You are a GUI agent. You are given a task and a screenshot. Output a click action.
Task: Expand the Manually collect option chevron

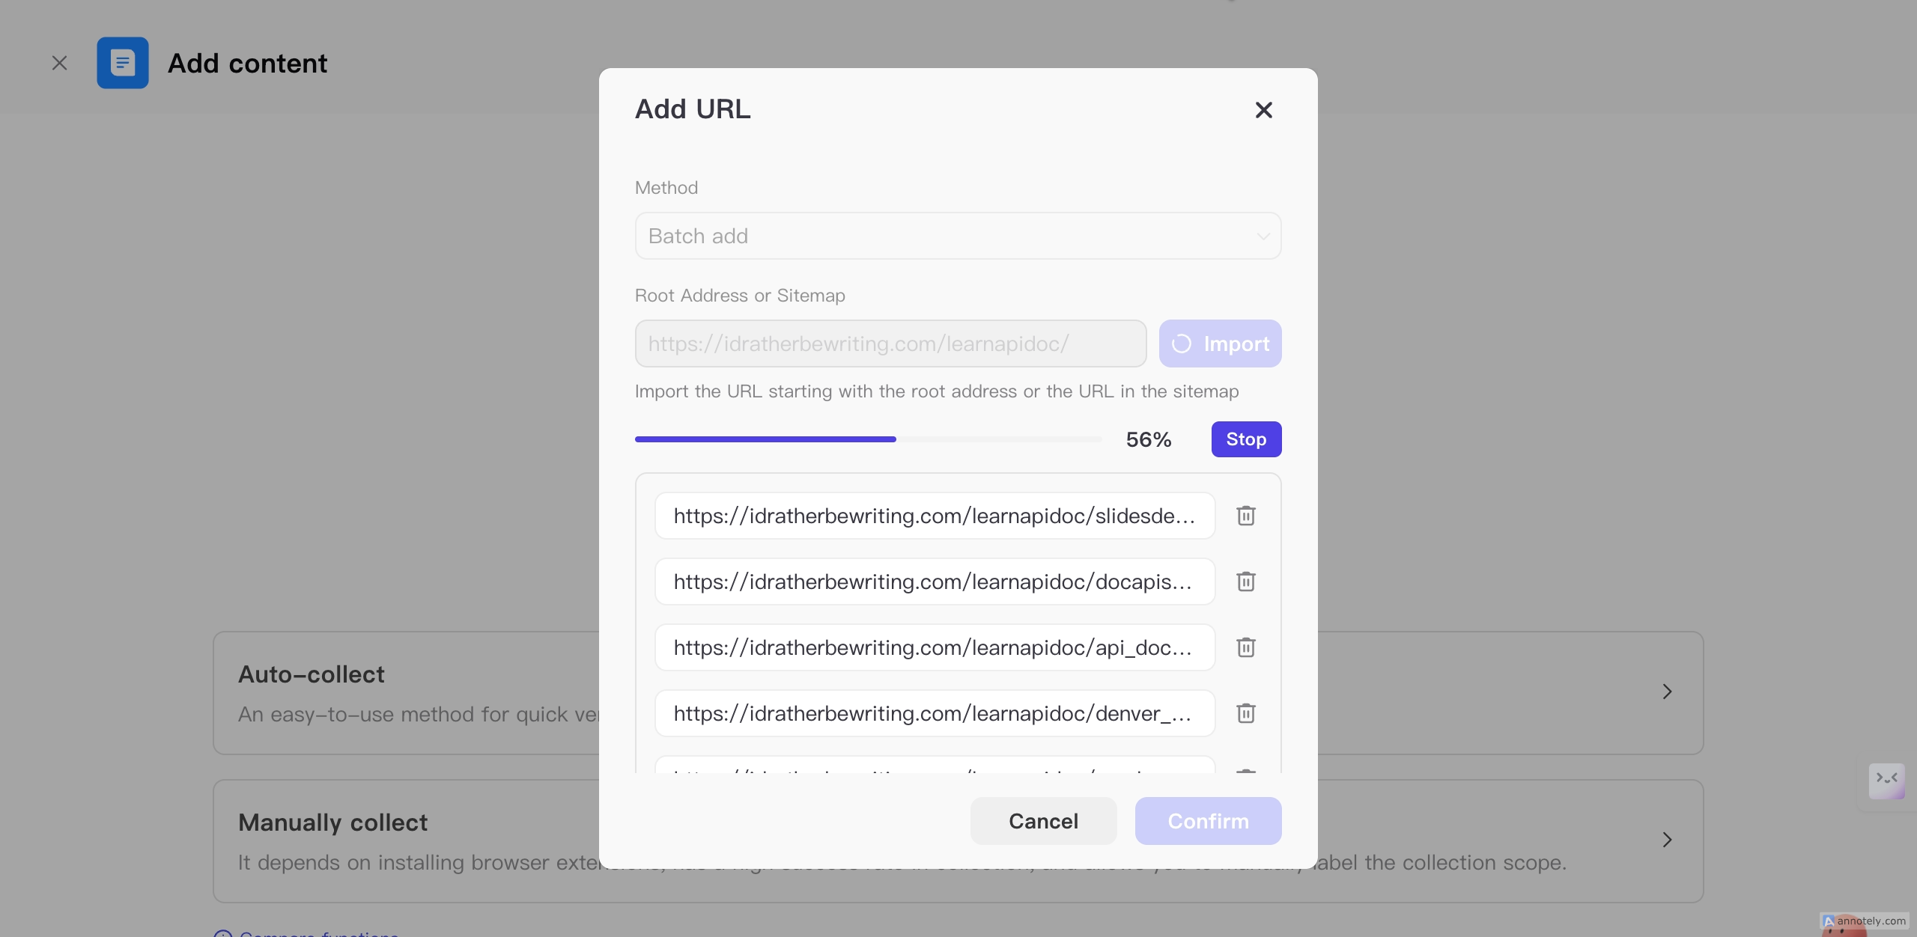coord(1667,840)
